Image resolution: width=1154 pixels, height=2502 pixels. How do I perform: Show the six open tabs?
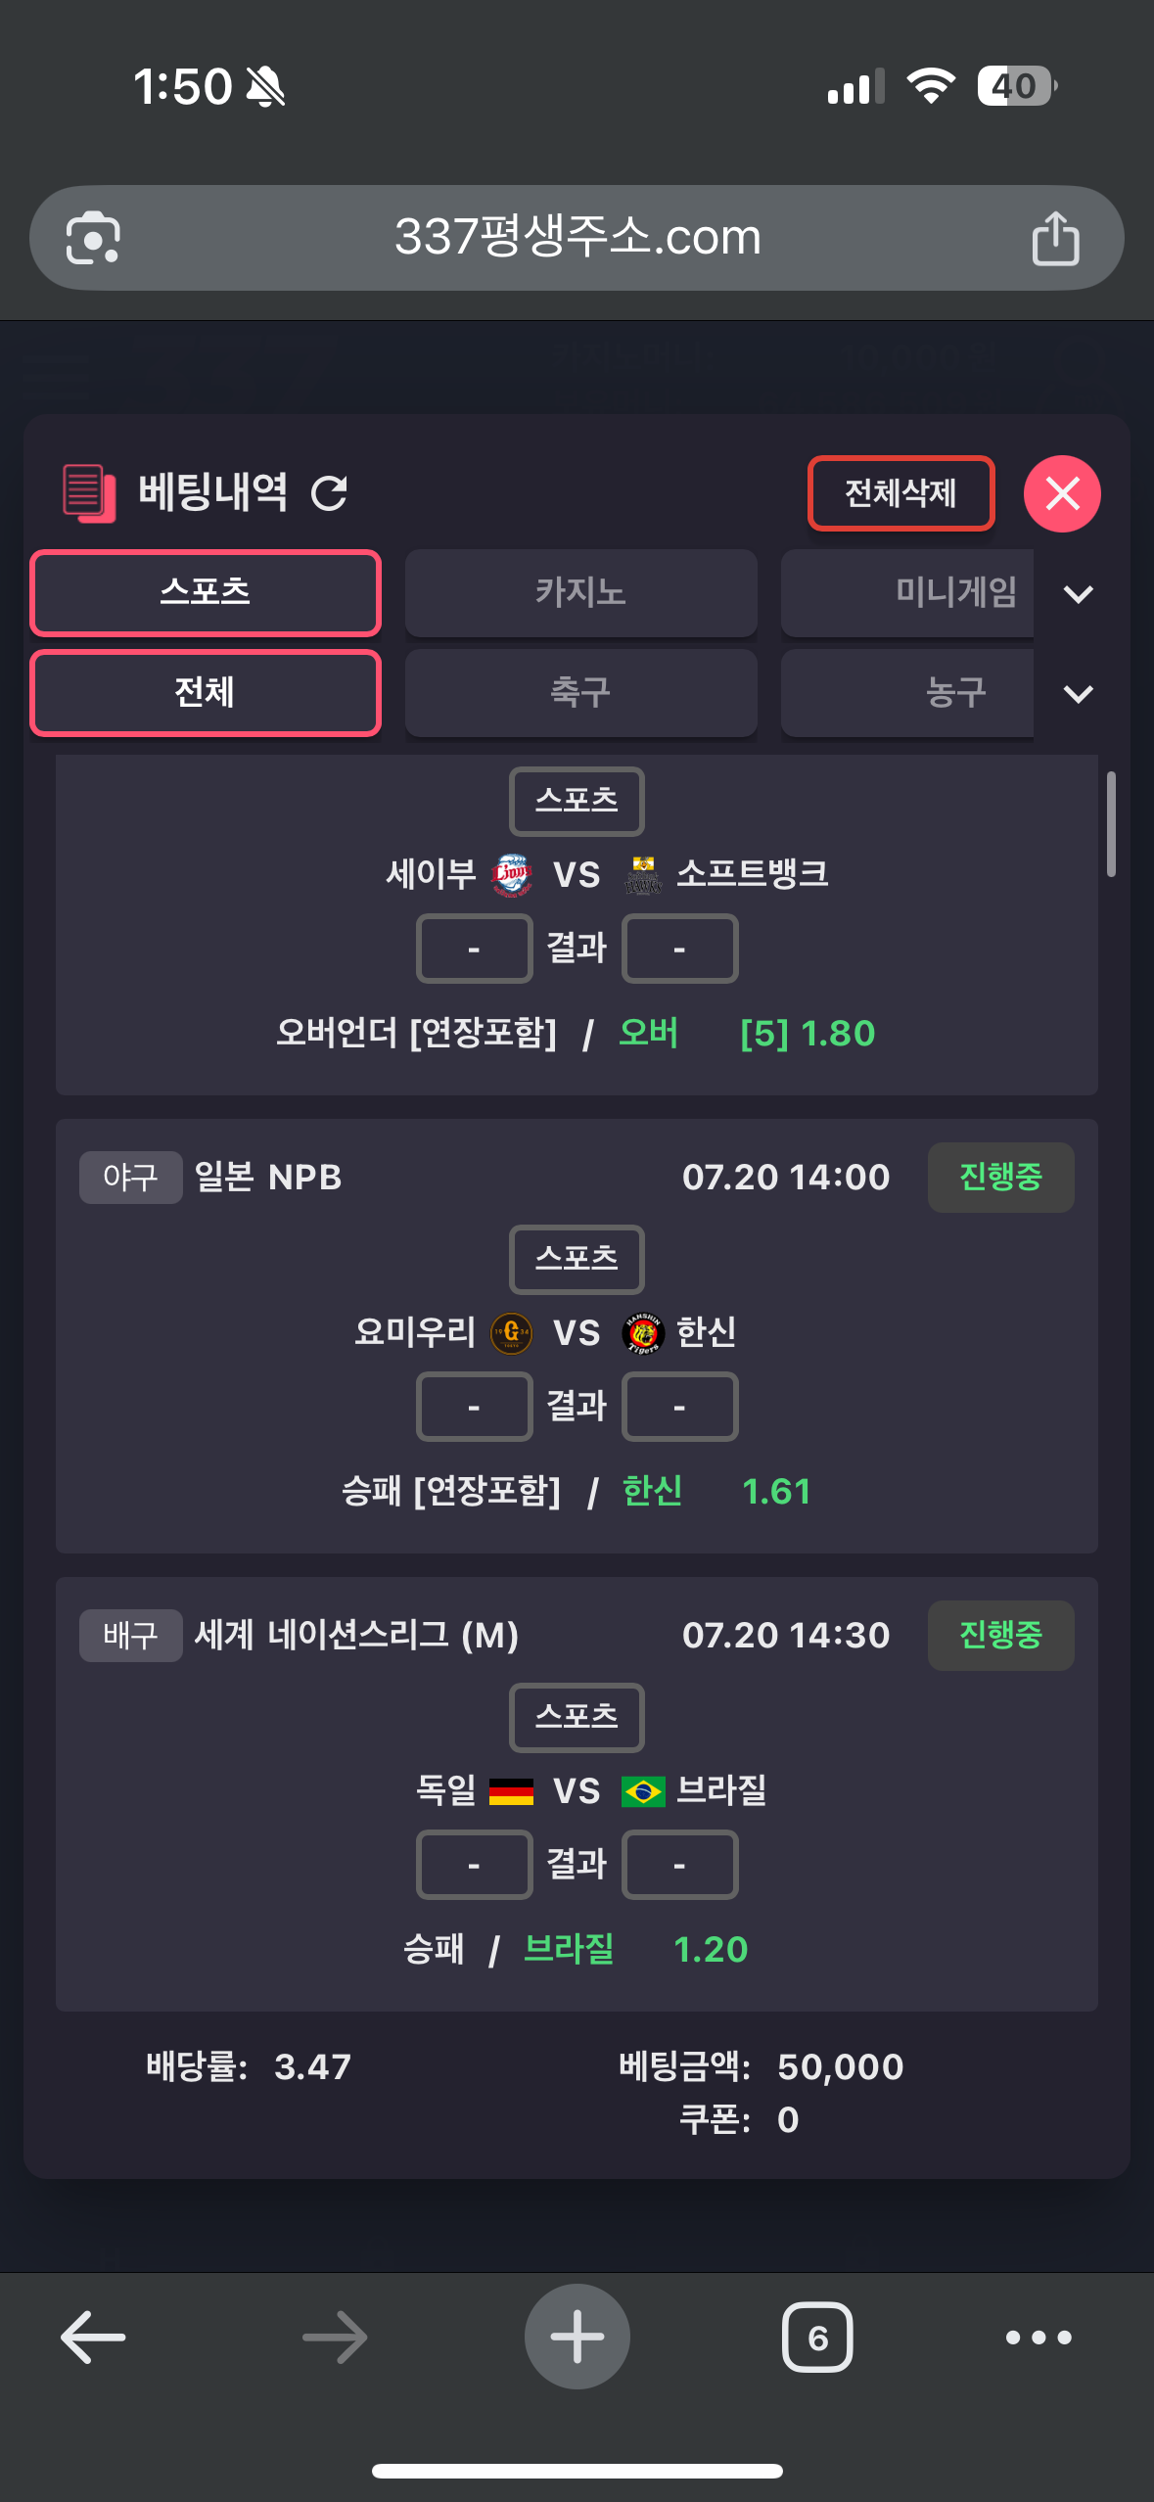pos(817,2337)
